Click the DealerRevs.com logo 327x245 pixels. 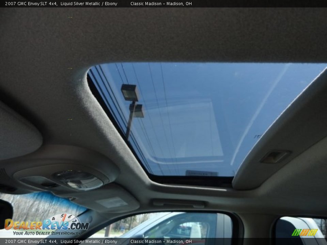(x=47, y=225)
